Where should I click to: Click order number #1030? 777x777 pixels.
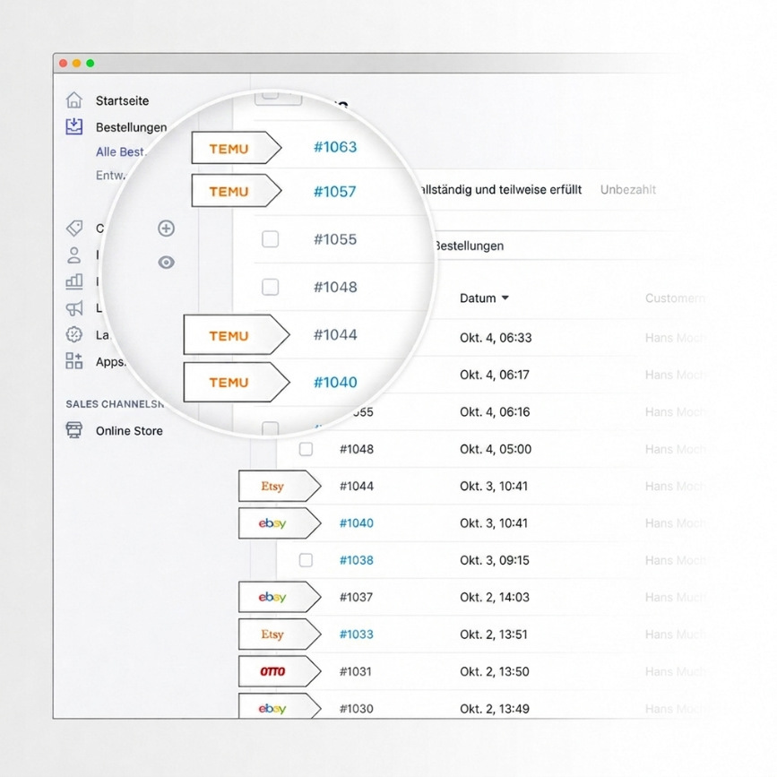point(357,709)
